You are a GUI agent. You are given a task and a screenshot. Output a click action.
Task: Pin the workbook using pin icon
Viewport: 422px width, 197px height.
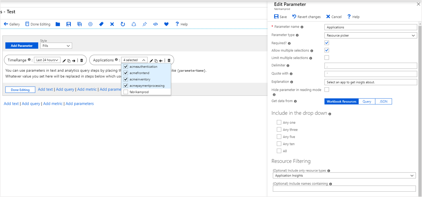pyautogui.click(x=144, y=24)
